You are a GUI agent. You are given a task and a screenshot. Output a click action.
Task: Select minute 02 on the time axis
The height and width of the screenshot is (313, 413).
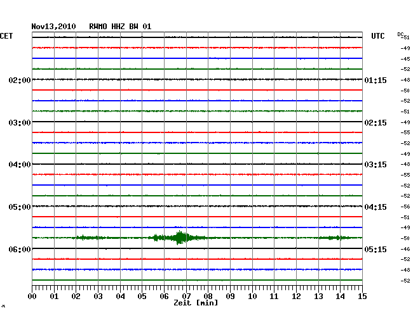(x=76, y=296)
